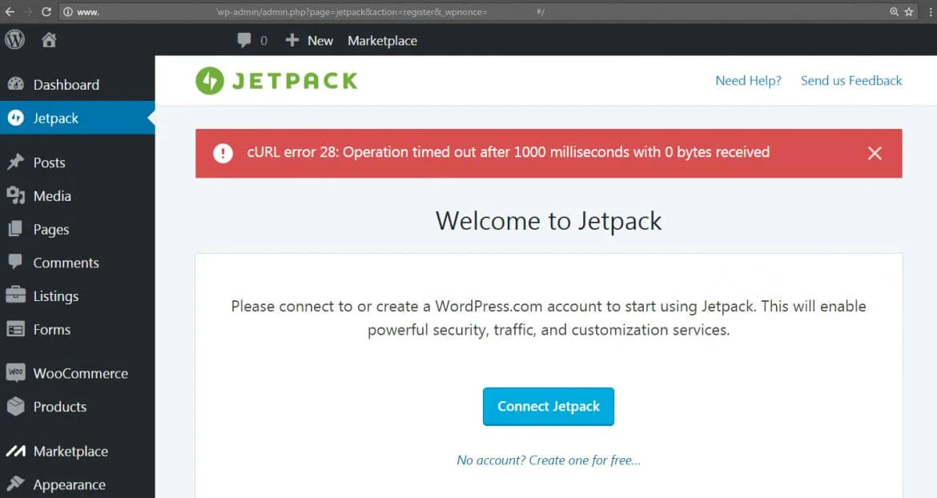937x498 pixels.
Task: Select the Posts pushpin icon
Action: 18,163
